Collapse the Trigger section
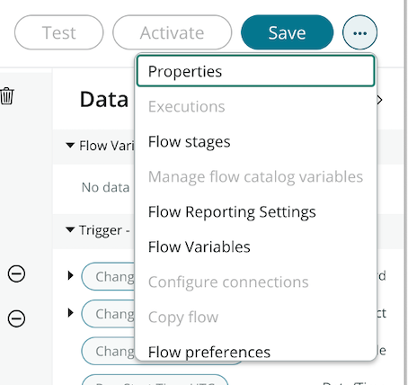This screenshot has height=385, width=408. coord(70,230)
